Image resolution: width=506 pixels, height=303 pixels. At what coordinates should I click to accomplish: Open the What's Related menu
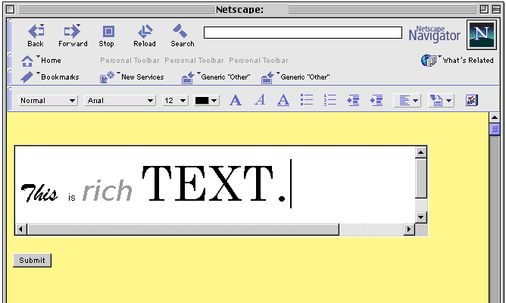tap(458, 61)
